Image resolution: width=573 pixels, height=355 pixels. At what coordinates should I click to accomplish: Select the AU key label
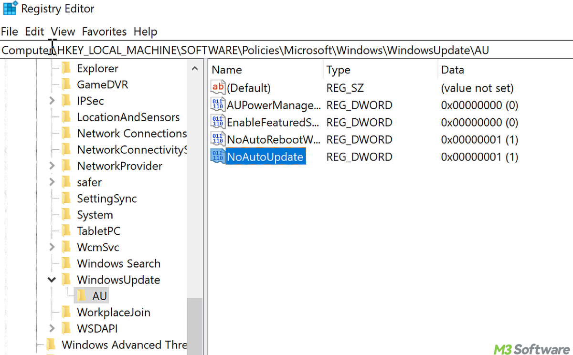(x=99, y=296)
